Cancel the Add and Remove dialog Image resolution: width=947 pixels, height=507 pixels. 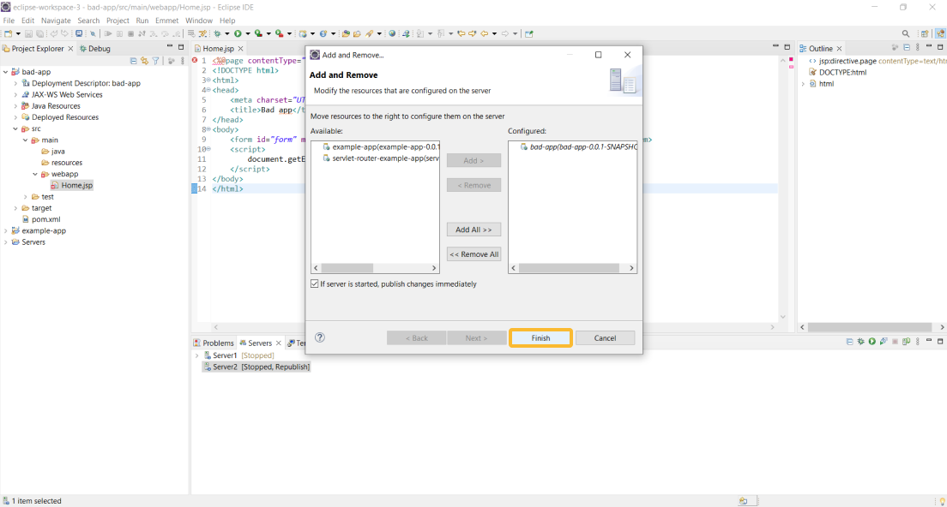[x=605, y=338]
